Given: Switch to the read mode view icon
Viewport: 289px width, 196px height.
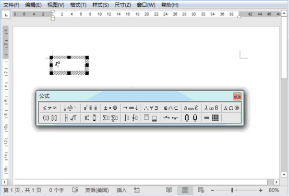Looking at the screenshot, I should [x=169, y=190].
